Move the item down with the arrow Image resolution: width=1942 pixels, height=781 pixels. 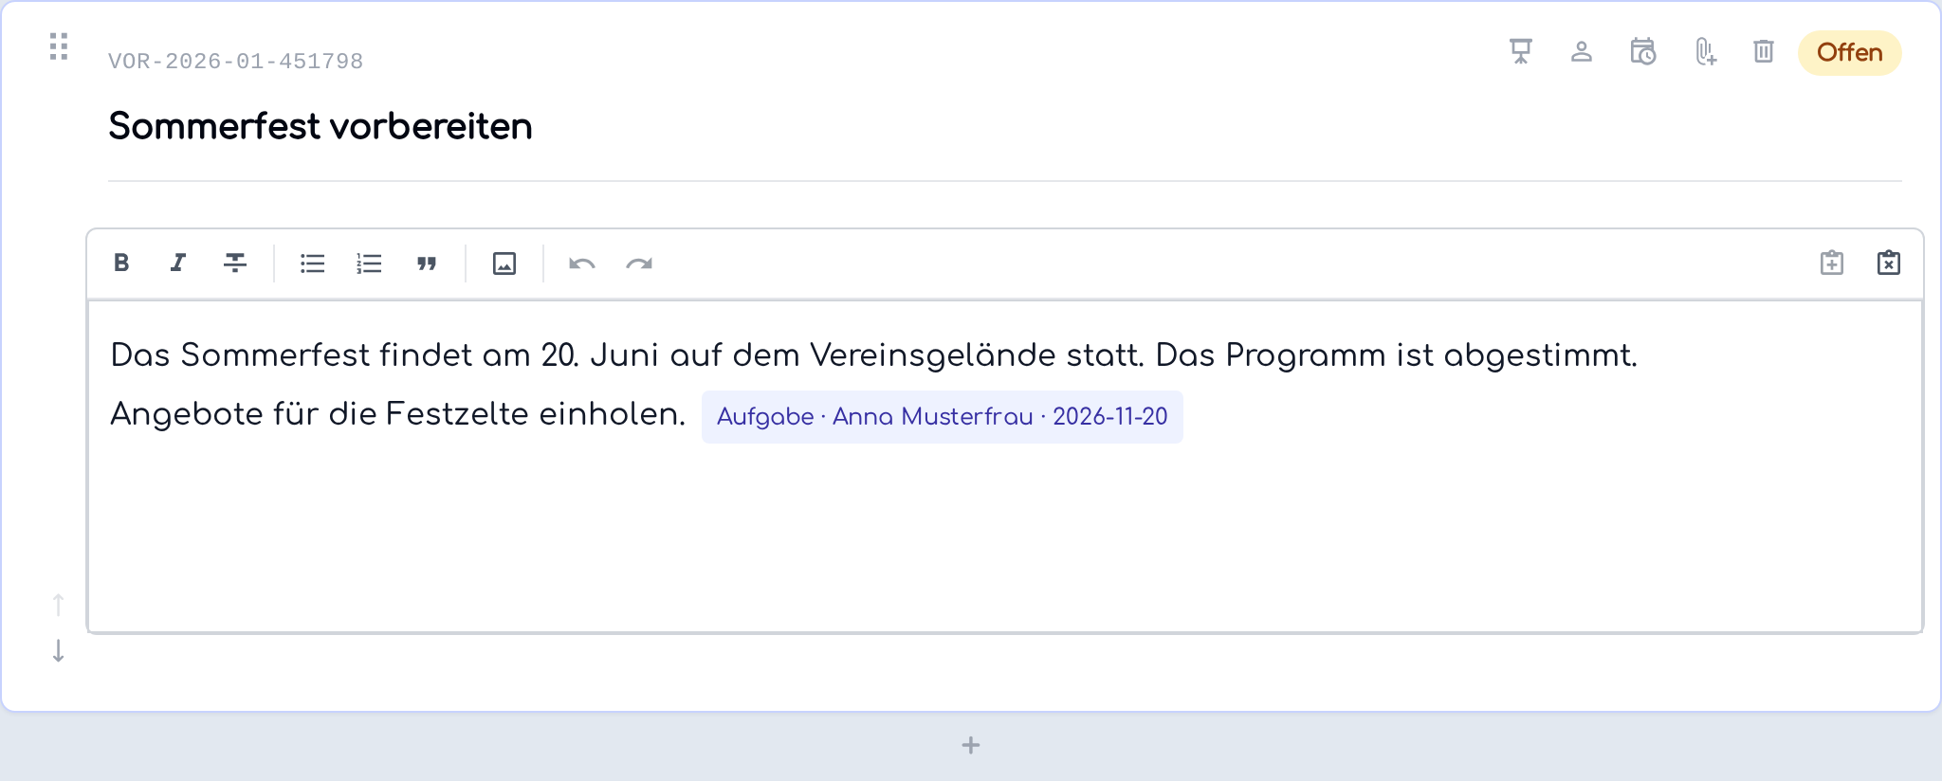58,651
